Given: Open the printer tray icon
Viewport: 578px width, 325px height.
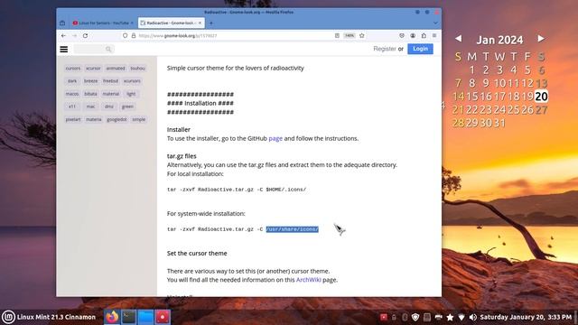Looking at the screenshot, I should (x=439, y=317).
